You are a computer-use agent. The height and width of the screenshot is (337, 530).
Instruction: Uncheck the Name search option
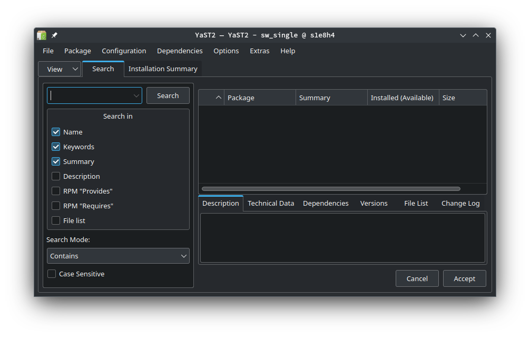pos(55,132)
